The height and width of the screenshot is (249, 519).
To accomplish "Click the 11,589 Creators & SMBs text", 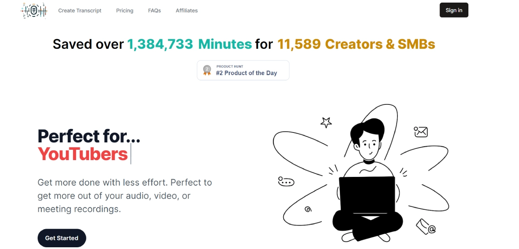I will pos(356,44).
